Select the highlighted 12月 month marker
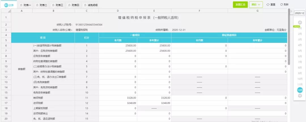This screenshot has height=122, width=306. 300,90
